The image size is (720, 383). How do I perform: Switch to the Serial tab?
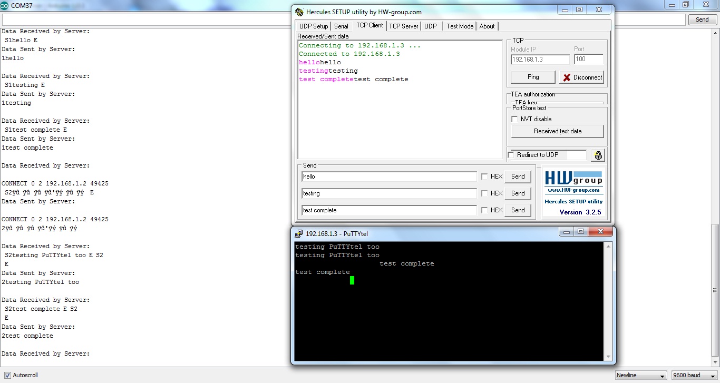342,26
